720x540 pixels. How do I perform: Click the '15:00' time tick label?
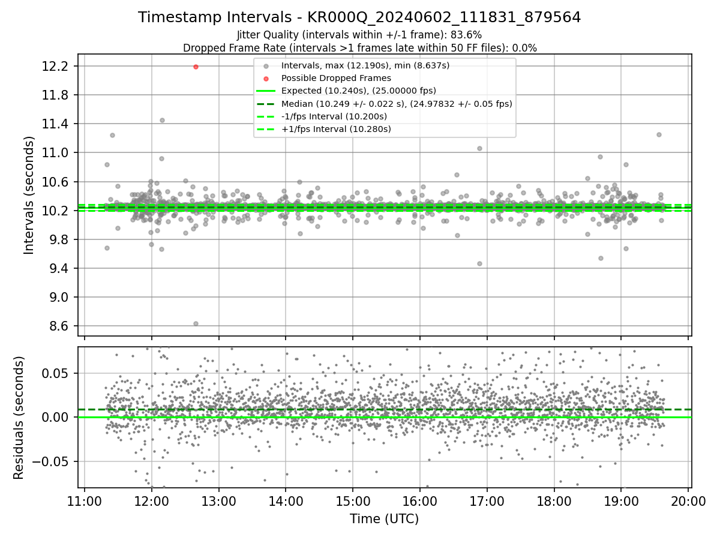pos(353,500)
